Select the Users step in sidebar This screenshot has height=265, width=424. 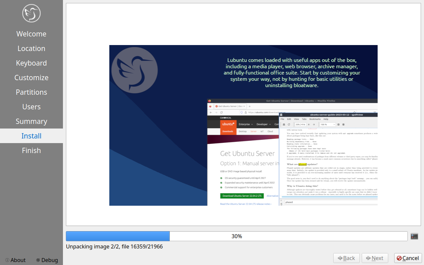[x=31, y=107]
